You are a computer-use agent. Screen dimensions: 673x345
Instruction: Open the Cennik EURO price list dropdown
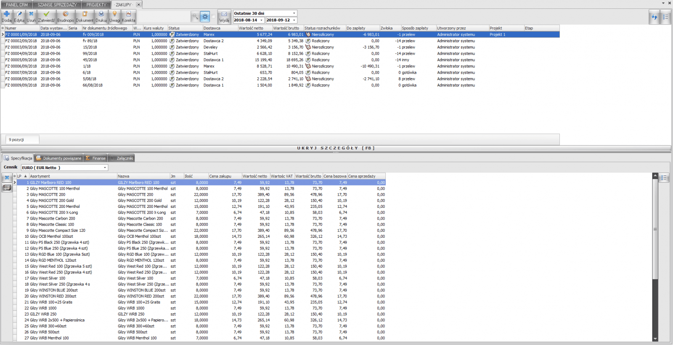[105, 168]
